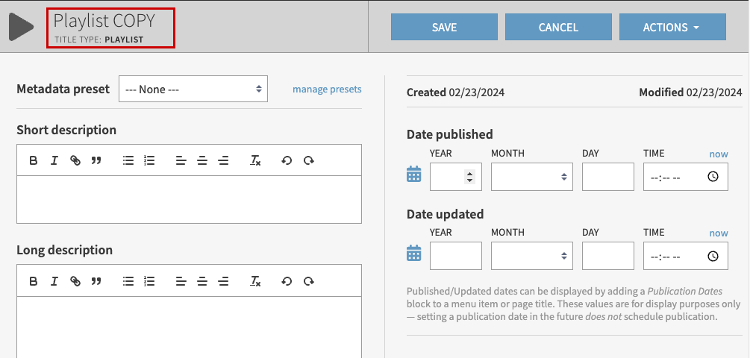Apply blockquote in Long description editor
The height and width of the screenshot is (358, 750).
point(96,281)
